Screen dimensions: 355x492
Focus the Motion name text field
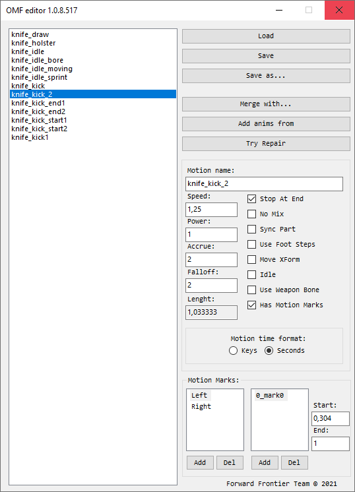point(264,184)
